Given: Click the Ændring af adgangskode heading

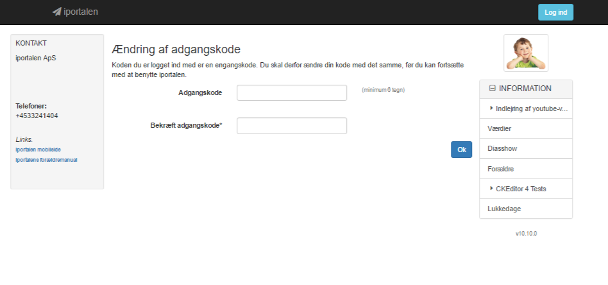Looking at the screenshot, I should coord(176,49).
